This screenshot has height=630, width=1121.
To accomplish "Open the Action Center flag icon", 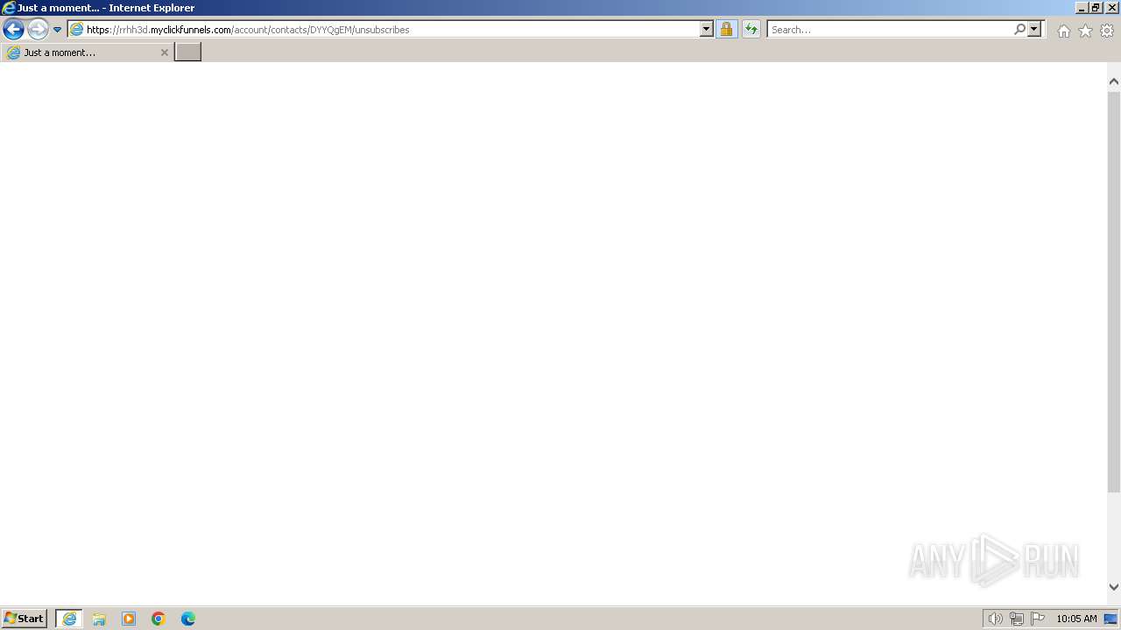I will click(1038, 619).
